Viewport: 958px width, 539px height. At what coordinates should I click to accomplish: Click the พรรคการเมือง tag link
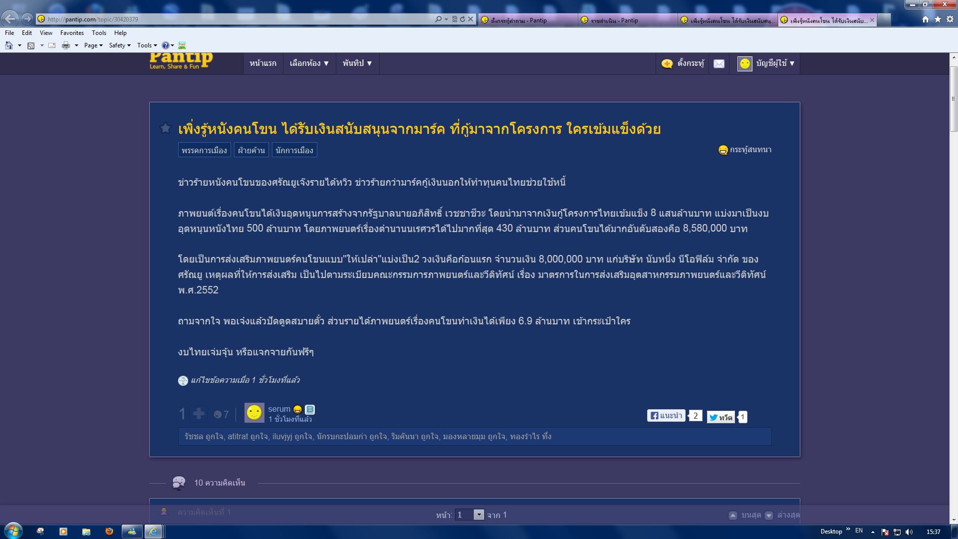204,150
